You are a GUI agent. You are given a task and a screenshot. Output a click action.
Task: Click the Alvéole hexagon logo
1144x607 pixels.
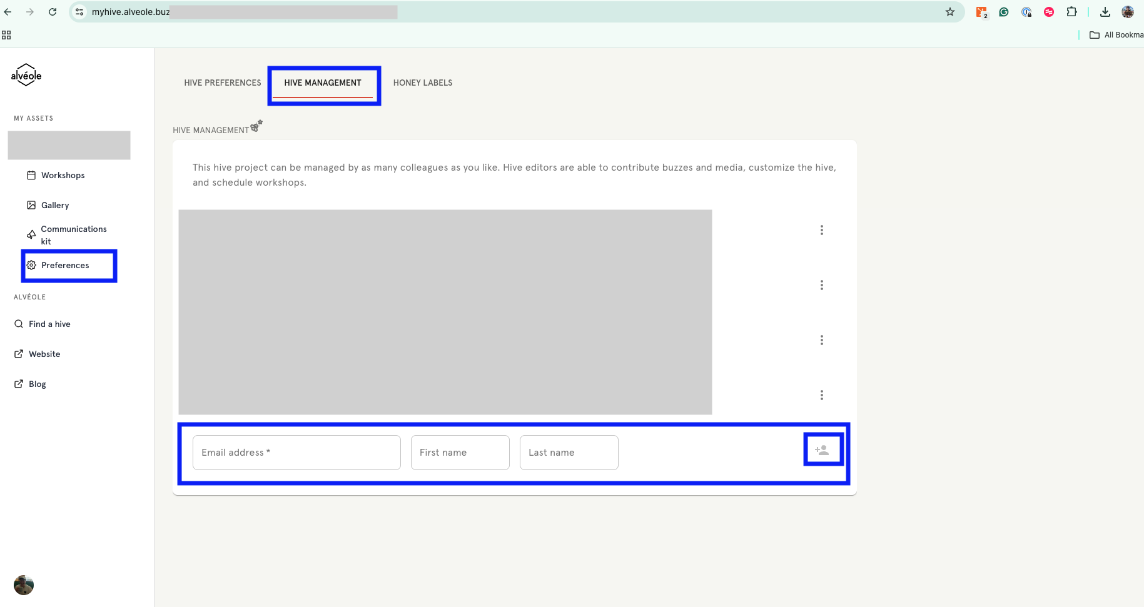coord(26,75)
